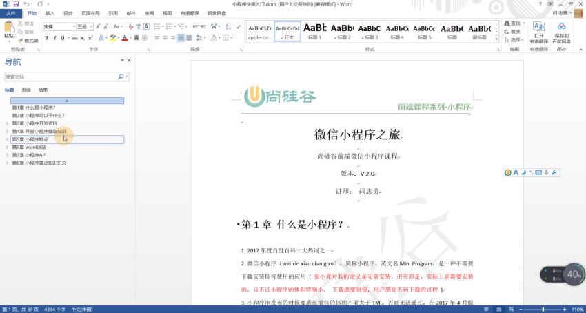Toggle superscript formatting

pyautogui.click(x=90, y=38)
